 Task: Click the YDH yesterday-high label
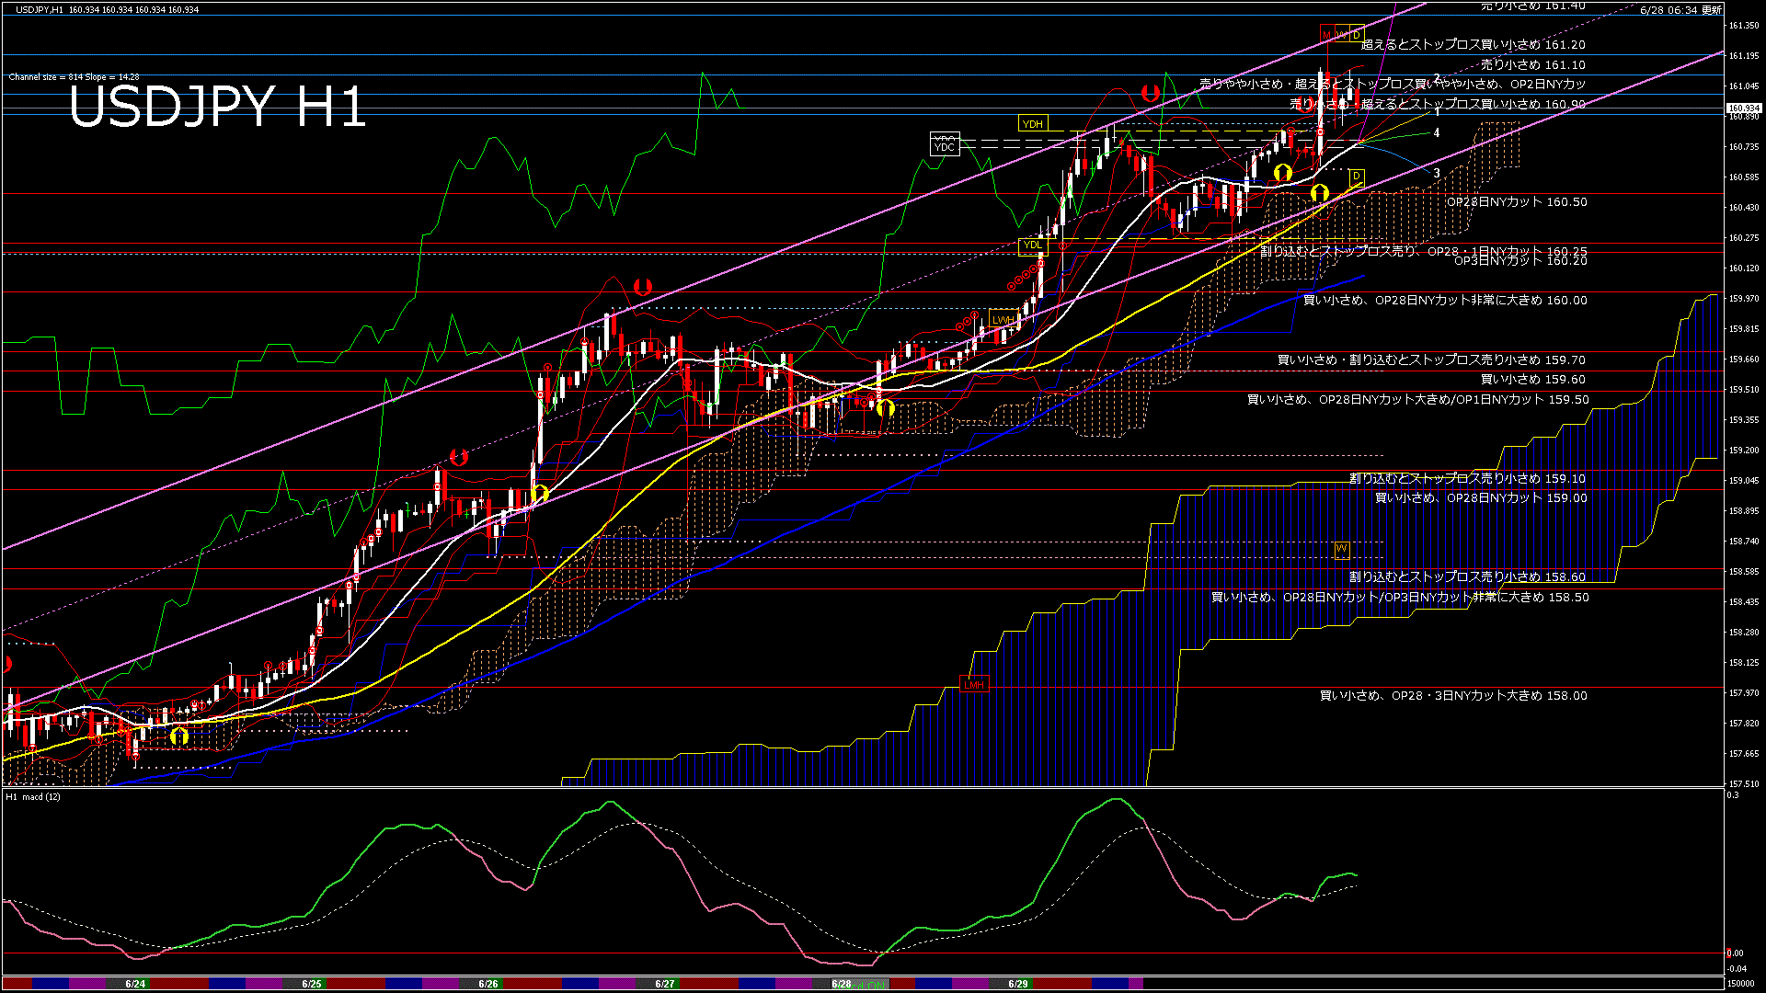(x=1033, y=124)
